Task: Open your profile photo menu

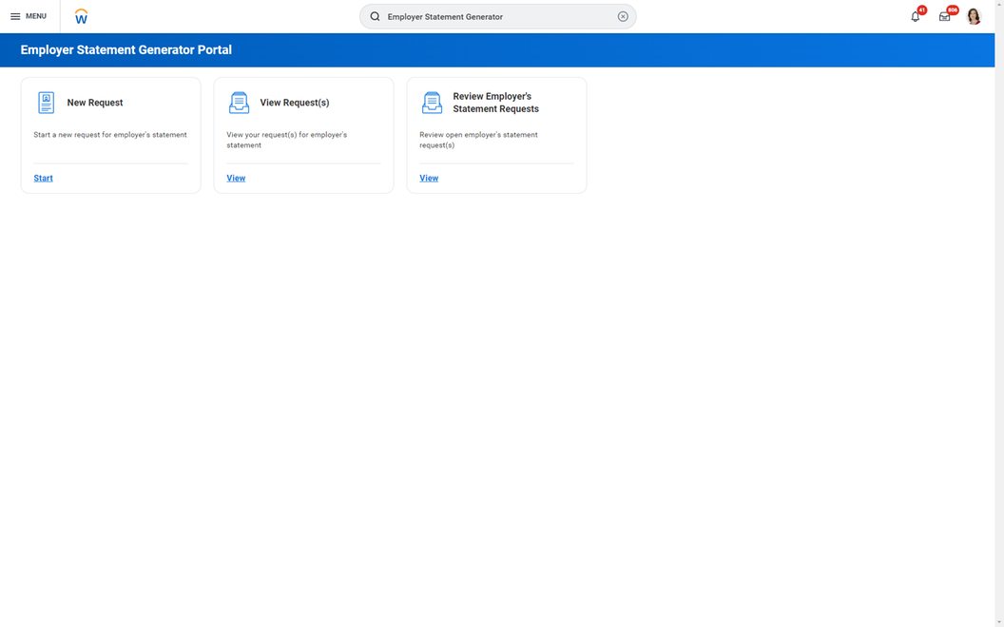Action: click(x=973, y=16)
